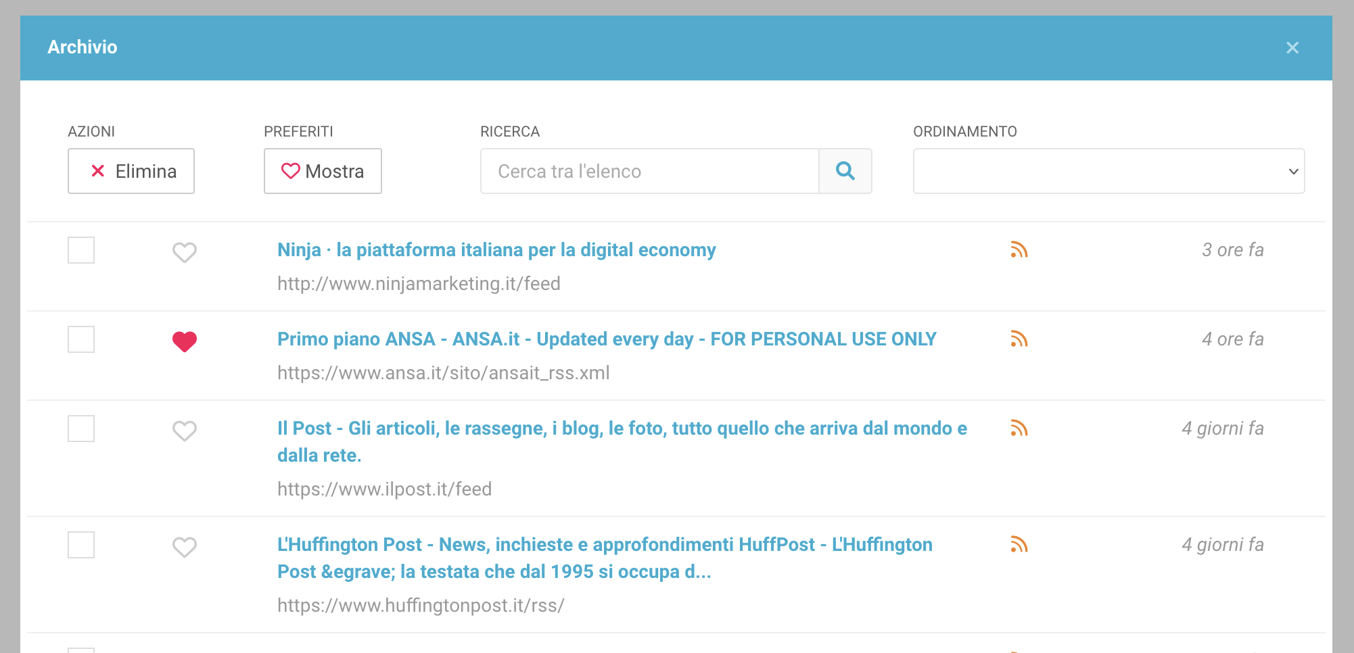Mark Huffington Post feed as favorite
Image resolution: width=1354 pixels, height=653 pixels.
click(x=184, y=547)
